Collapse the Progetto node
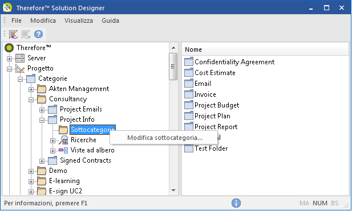This screenshot has width=352, height=211. [9, 69]
